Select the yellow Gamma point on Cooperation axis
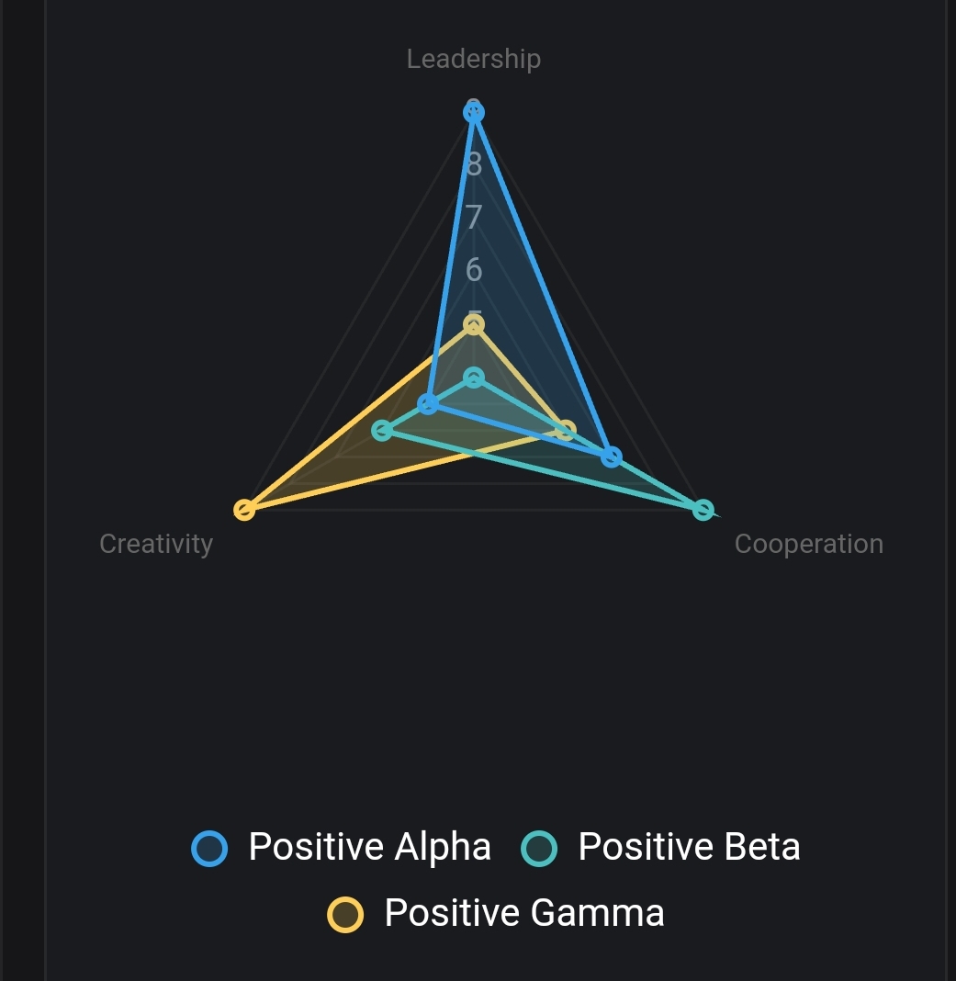956x981 pixels. tap(566, 430)
